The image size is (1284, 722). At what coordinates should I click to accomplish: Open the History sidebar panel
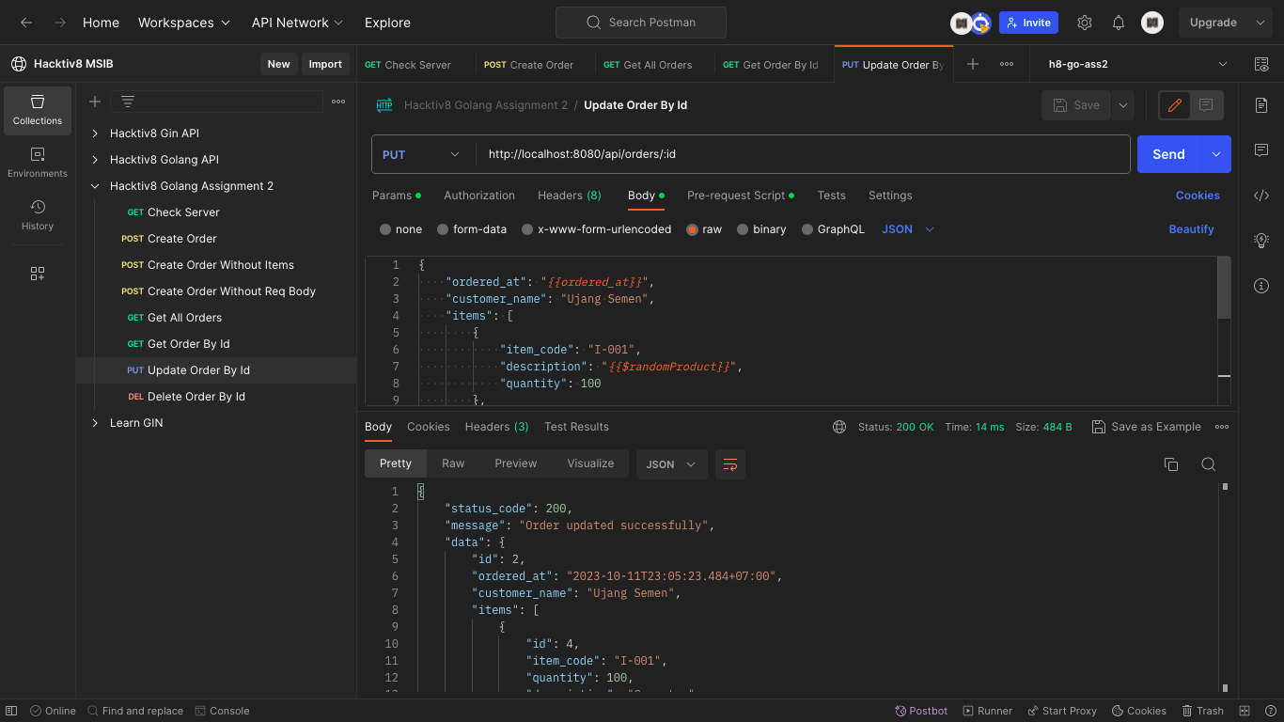coord(38,215)
